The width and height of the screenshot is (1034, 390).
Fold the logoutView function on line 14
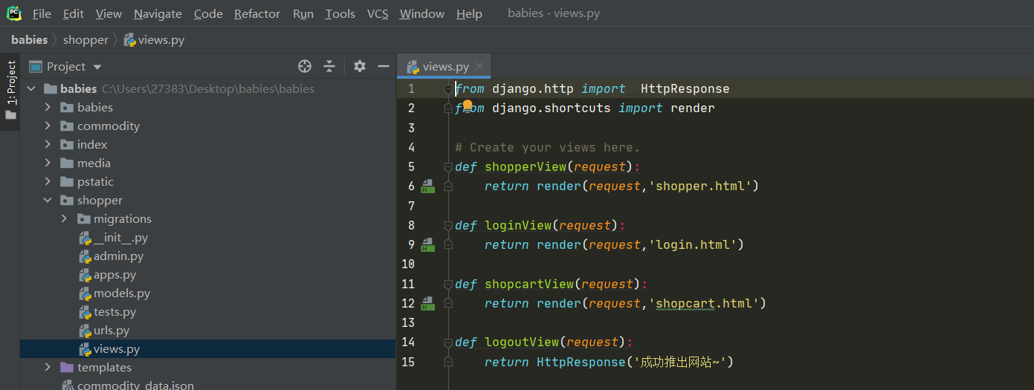[447, 342]
